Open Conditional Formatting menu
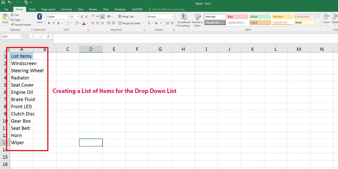This screenshot has height=169, width=338. point(184,20)
